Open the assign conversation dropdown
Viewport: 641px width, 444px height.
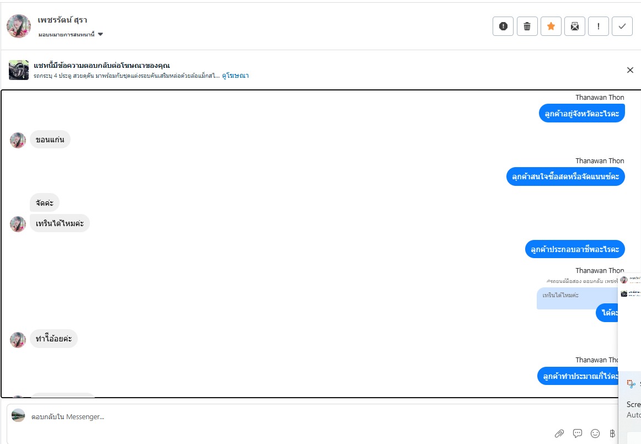(70, 35)
